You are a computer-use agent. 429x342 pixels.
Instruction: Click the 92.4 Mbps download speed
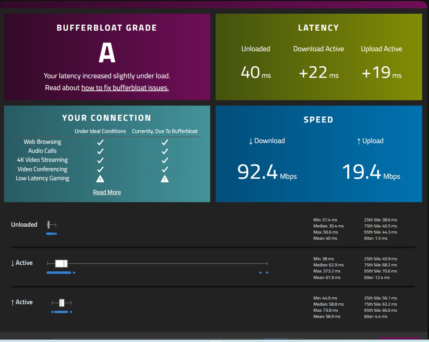point(267,172)
